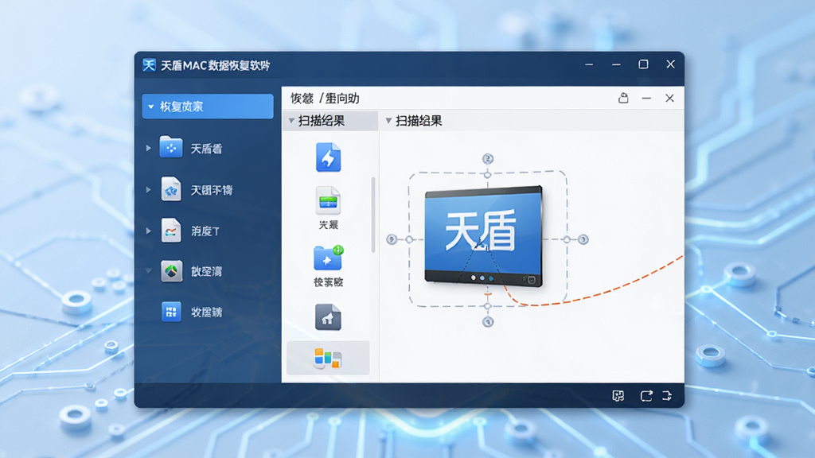Open the blue folder icon with green badge
Screen dimensions: 815x458
pos(329,258)
